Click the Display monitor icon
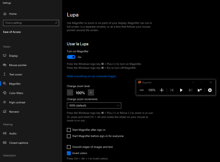 5,55
